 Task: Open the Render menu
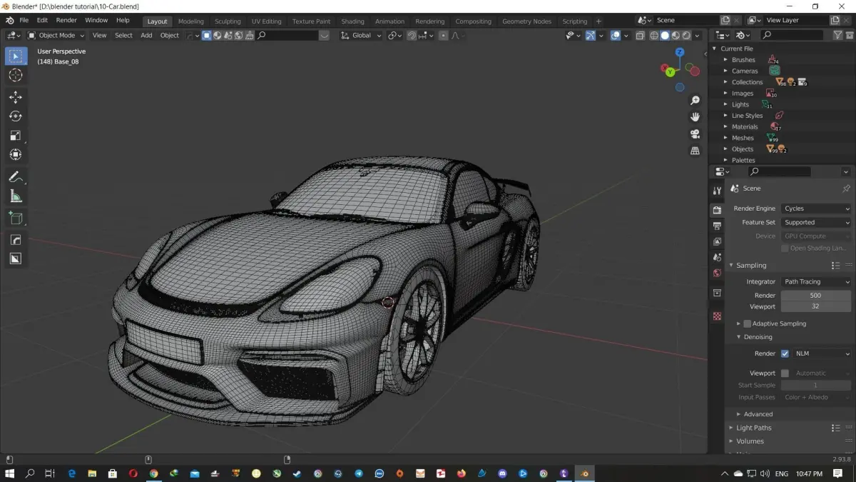pos(66,21)
